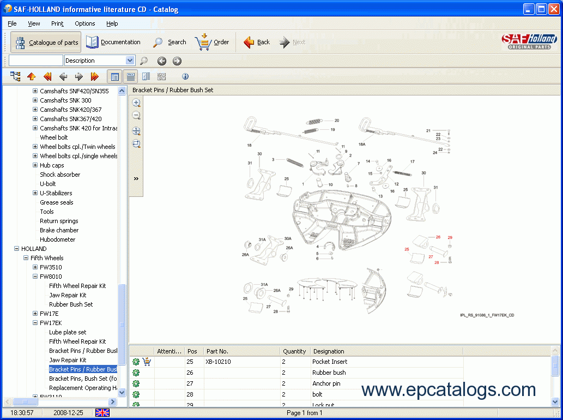Click the blue information icon
Screen dimensions: 563x420
click(185, 76)
